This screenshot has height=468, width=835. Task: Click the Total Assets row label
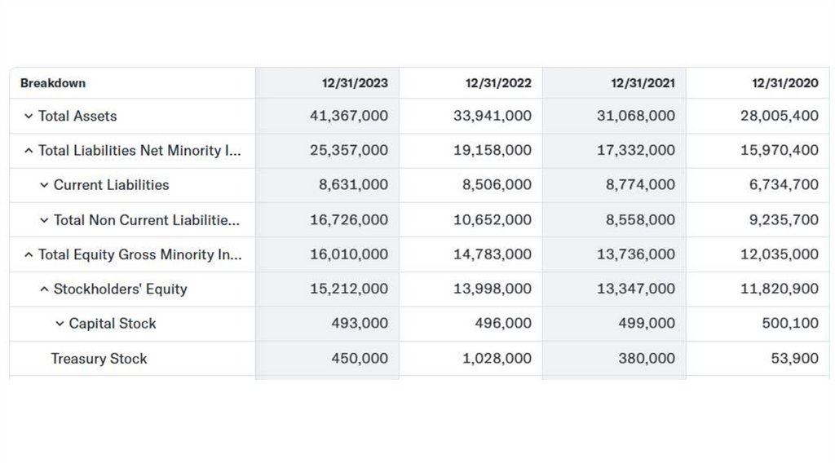coord(77,117)
